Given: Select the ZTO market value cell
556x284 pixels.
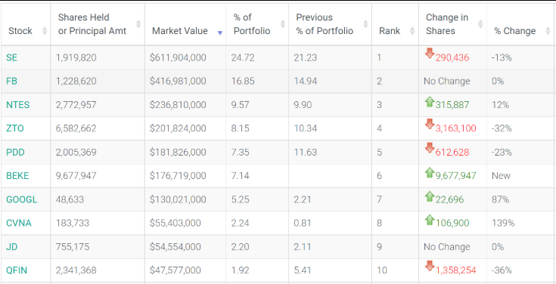Looking at the screenshot, I should coord(185,128).
